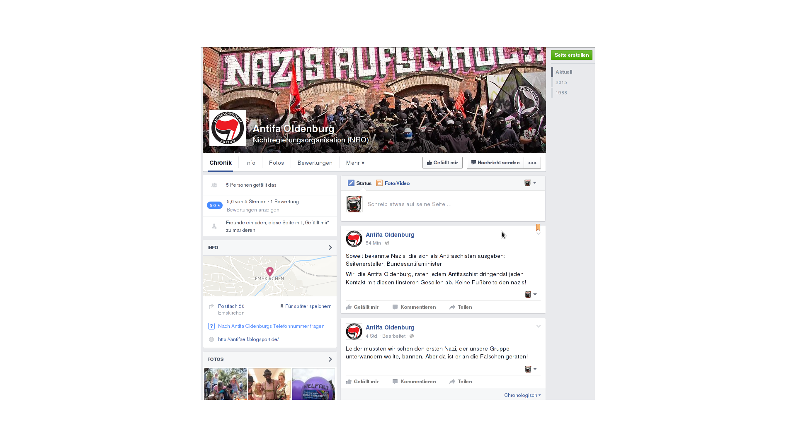This screenshot has height=447, width=796.
Task: Click the Schreib etwas auf seine Seite field
Action: point(454,204)
